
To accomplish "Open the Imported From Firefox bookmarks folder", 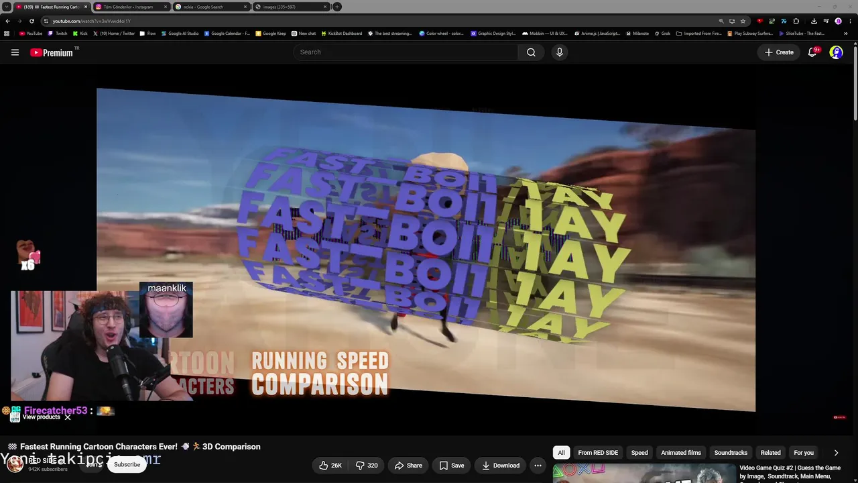I will click(x=699, y=34).
